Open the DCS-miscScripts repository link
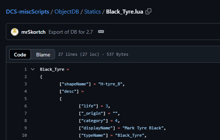Viewport: 220px width, 140px height. 28,12
